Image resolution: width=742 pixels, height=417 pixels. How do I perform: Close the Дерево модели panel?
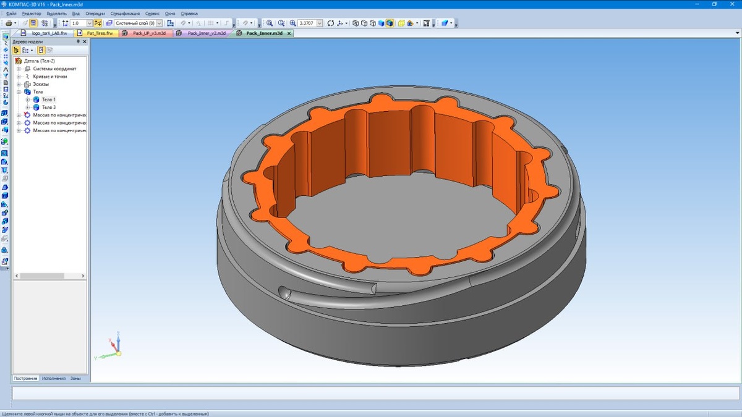tap(85, 41)
